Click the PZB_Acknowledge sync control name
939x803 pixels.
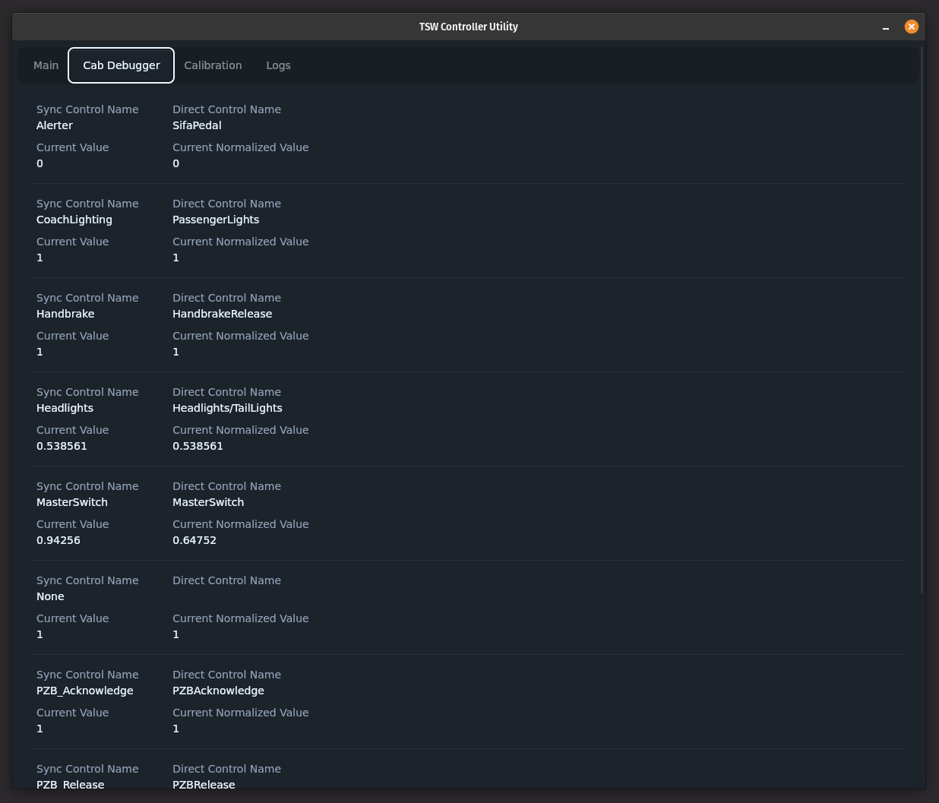(85, 691)
